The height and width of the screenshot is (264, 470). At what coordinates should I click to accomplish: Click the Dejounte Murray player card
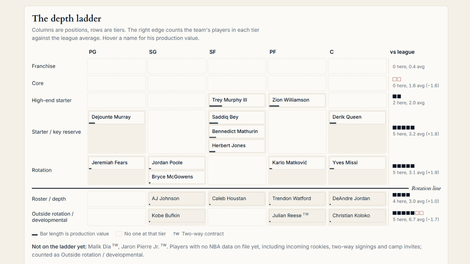click(116, 117)
